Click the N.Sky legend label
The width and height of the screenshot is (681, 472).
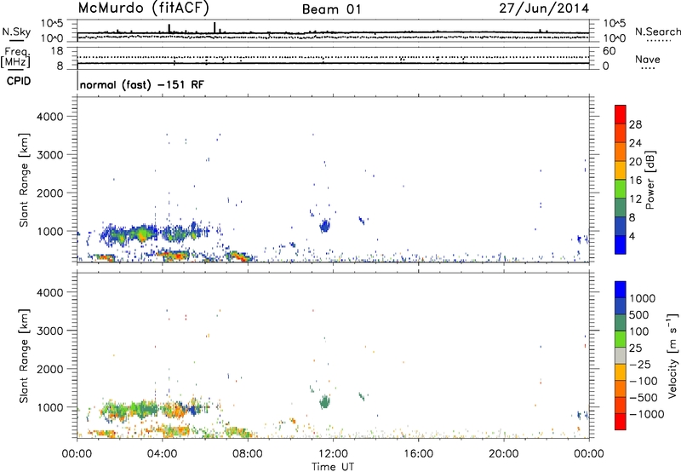click(16, 32)
